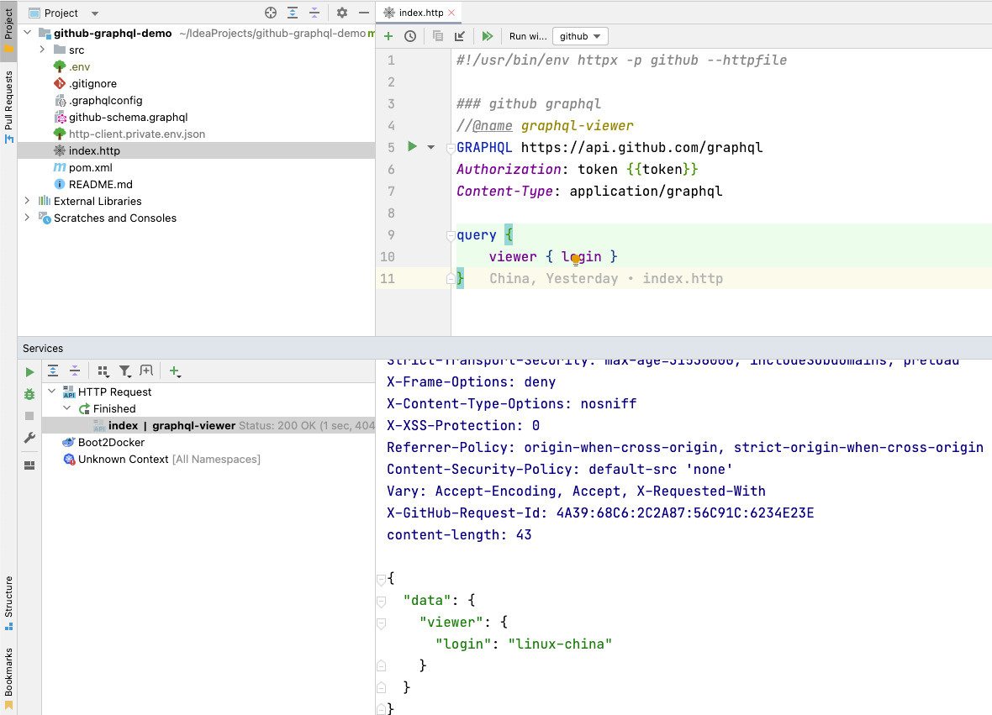
Task: Collapse the Finished group in Services
Action: click(x=65, y=407)
